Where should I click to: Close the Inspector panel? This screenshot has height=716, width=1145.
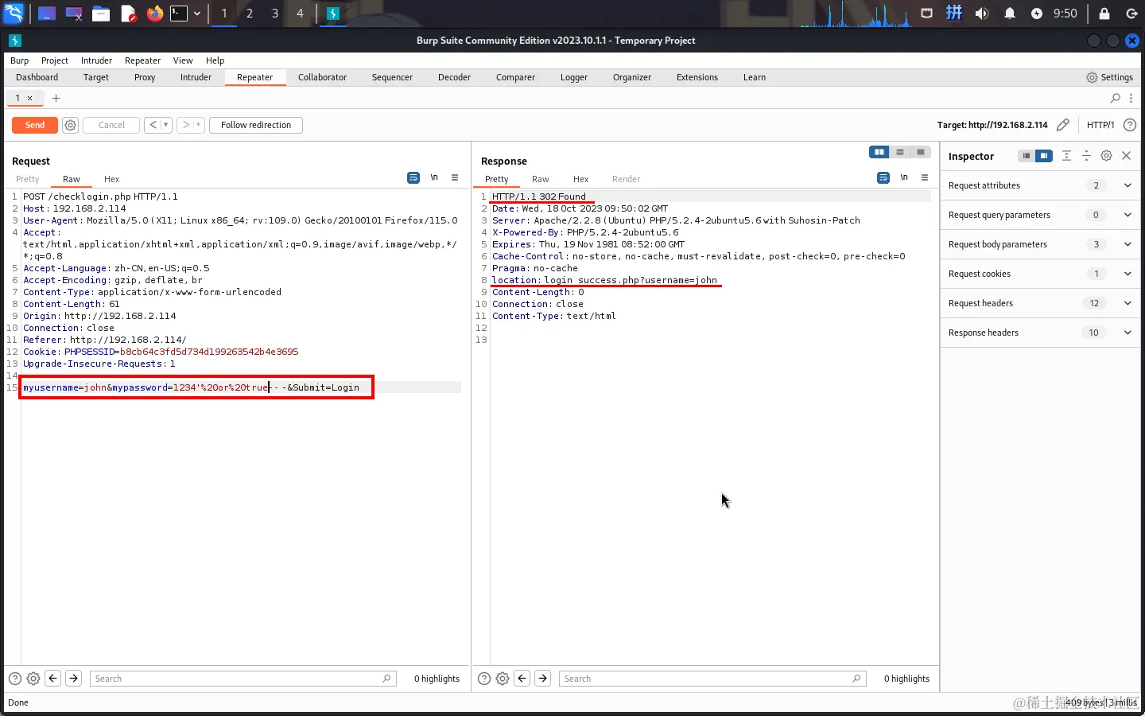pos(1126,156)
